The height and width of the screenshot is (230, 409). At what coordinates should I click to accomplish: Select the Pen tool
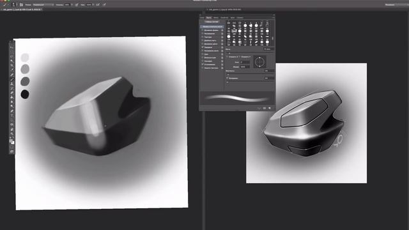tap(12, 111)
